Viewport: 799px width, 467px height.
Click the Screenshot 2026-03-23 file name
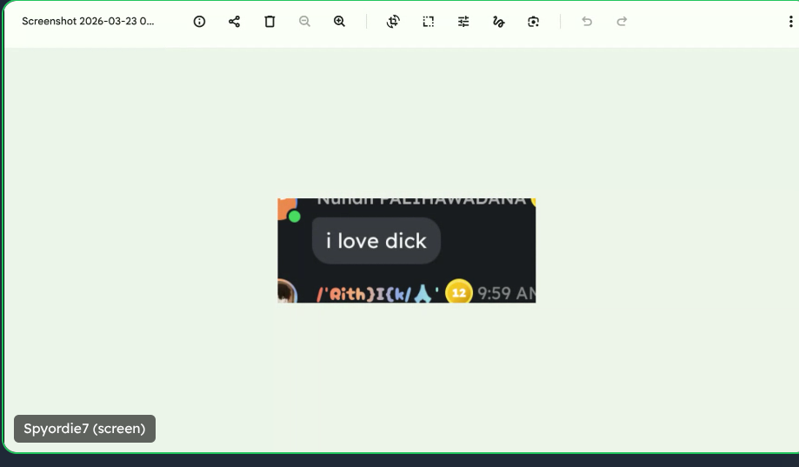point(88,22)
